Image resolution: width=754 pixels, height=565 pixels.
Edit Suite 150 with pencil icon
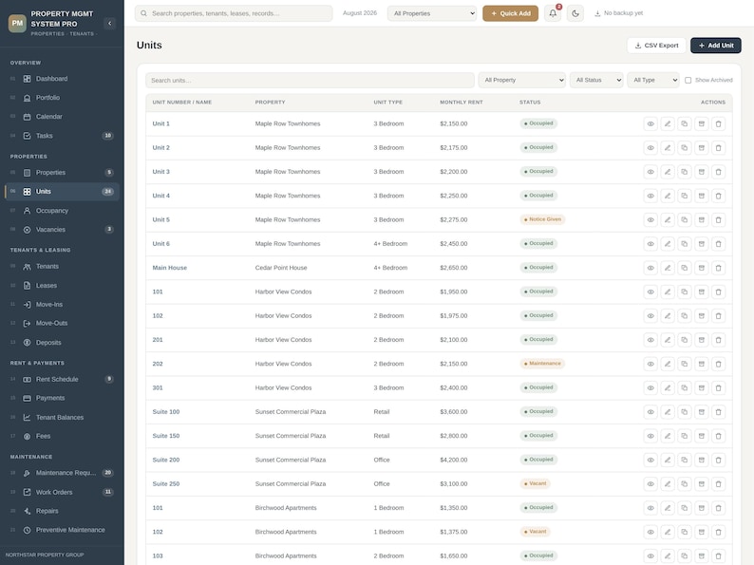668,436
